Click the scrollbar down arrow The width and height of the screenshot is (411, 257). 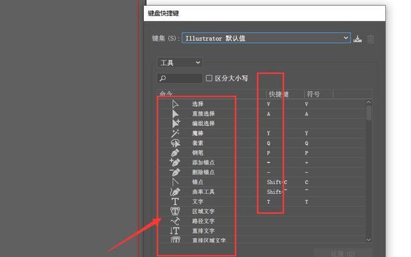click(x=369, y=240)
